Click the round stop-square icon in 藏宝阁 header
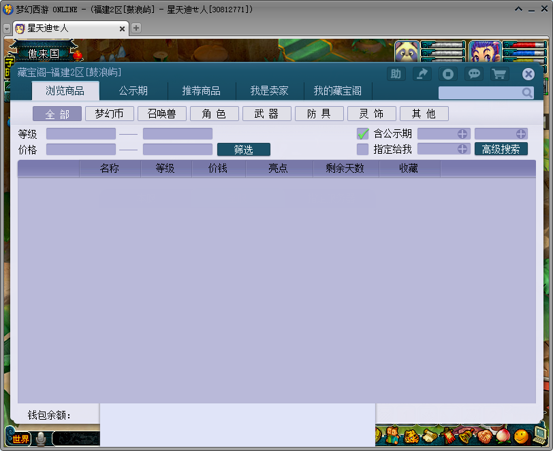 point(448,74)
